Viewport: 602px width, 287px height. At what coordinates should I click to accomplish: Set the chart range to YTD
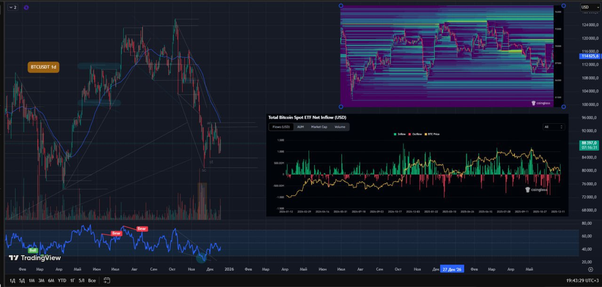62,280
